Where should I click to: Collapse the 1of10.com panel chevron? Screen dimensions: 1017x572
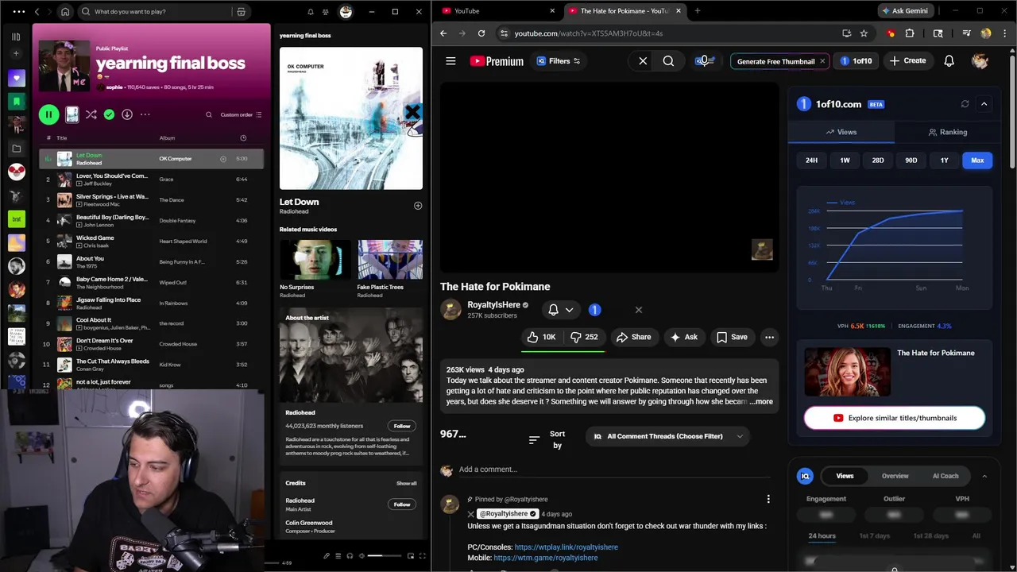[984, 104]
